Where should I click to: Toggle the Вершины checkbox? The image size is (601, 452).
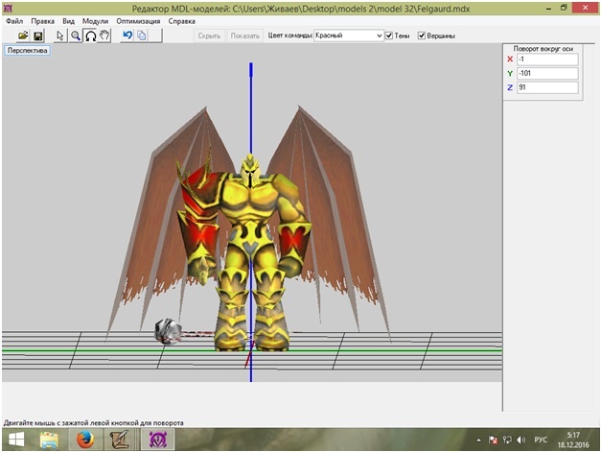422,36
